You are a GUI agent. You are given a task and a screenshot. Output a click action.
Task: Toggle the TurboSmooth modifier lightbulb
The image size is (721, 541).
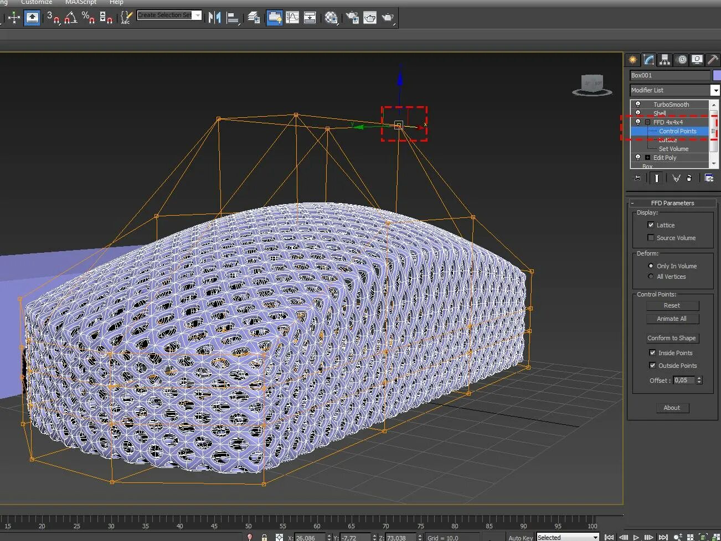(x=638, y=105)
